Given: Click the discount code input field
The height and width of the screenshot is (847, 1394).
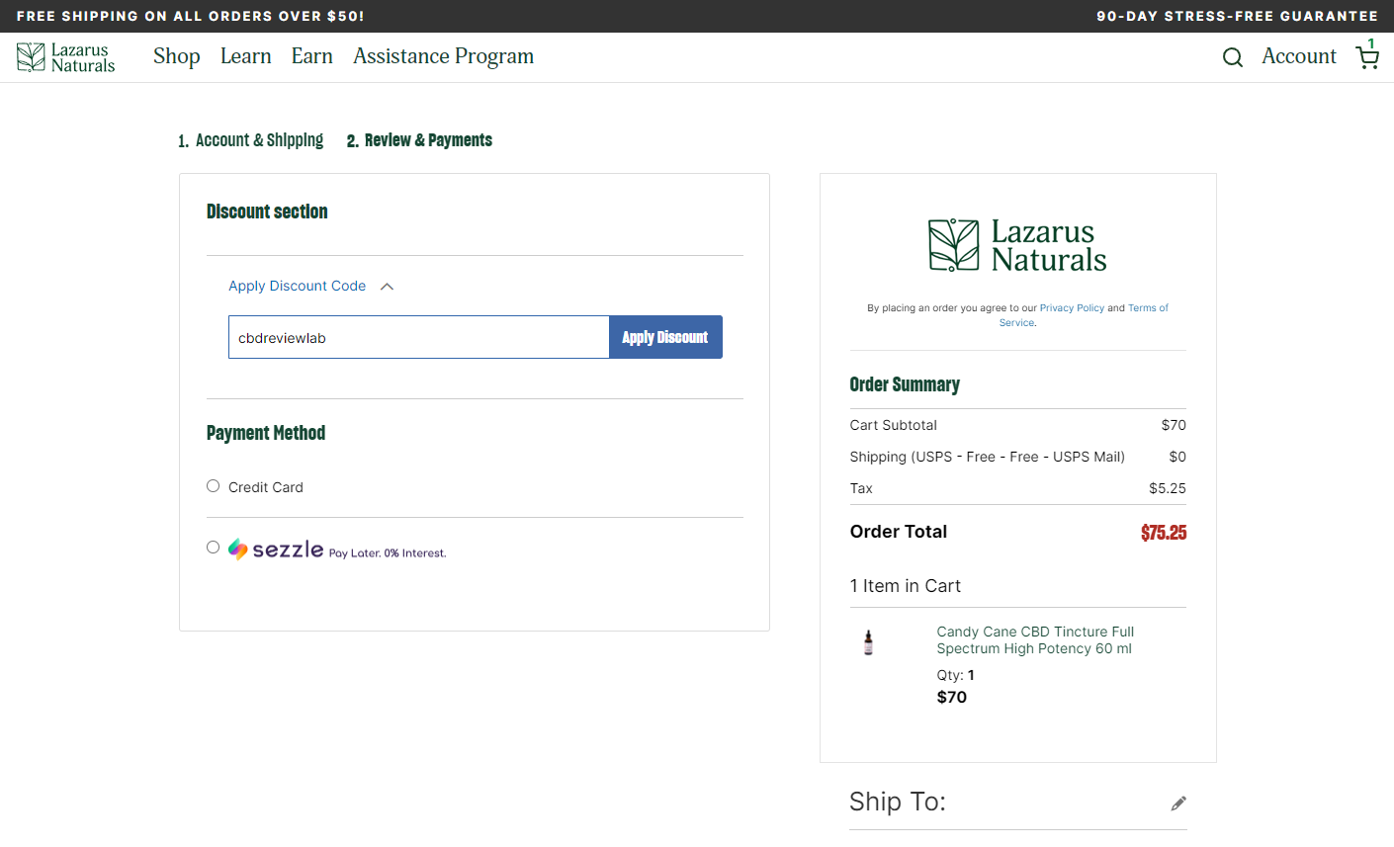Looking at the screenshot, I should (419, 337).
